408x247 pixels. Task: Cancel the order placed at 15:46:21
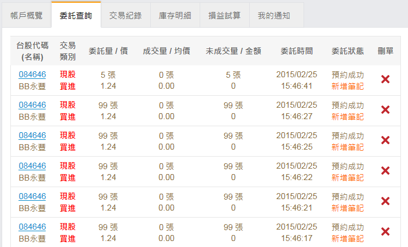coord(385,201)
